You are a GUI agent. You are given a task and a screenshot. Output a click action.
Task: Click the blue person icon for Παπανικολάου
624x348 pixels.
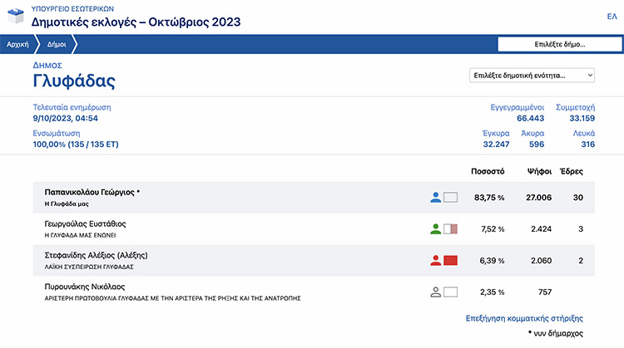[435, 198]
